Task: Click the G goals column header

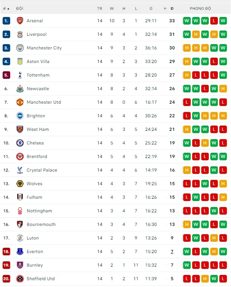Action: click(x=151, y=8)
